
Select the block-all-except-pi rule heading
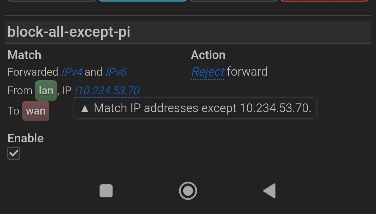[x=69, y=32]
